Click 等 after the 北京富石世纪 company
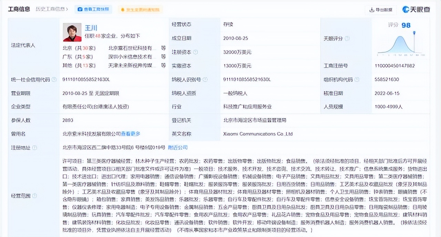 click(x=163, y=48)
